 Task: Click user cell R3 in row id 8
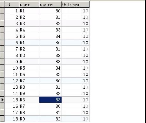(29, 55)
